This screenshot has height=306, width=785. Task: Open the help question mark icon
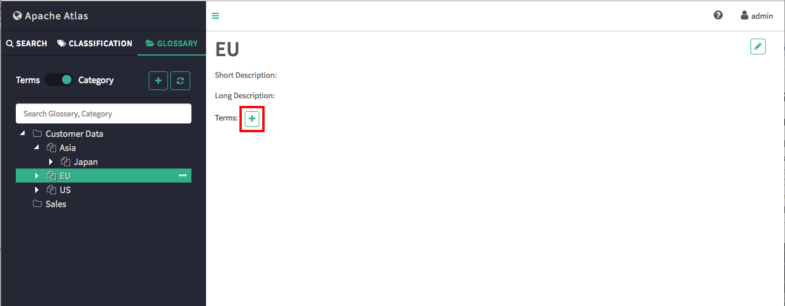pyautogui.click(x=718, y=15)
